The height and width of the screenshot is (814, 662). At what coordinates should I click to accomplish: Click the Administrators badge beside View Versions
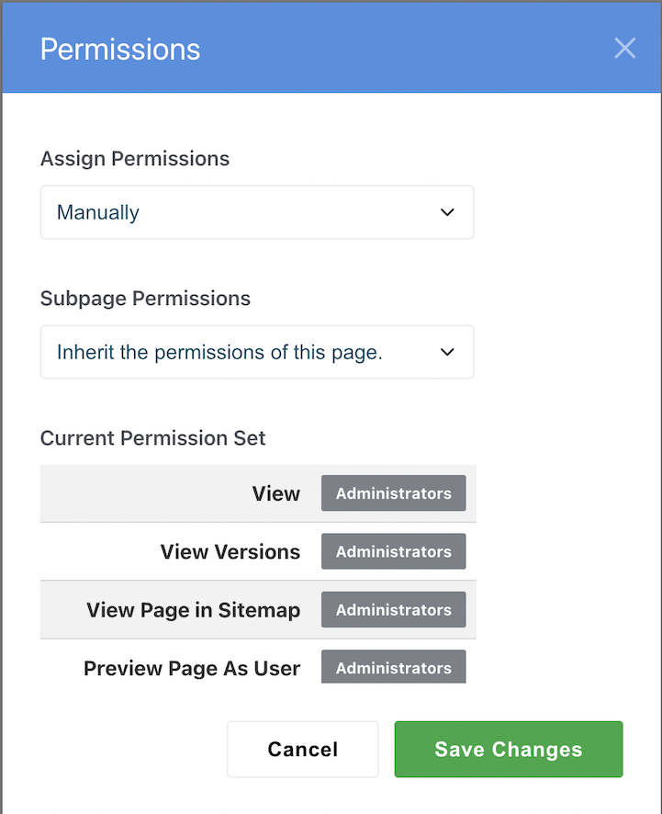coord(393,551)
